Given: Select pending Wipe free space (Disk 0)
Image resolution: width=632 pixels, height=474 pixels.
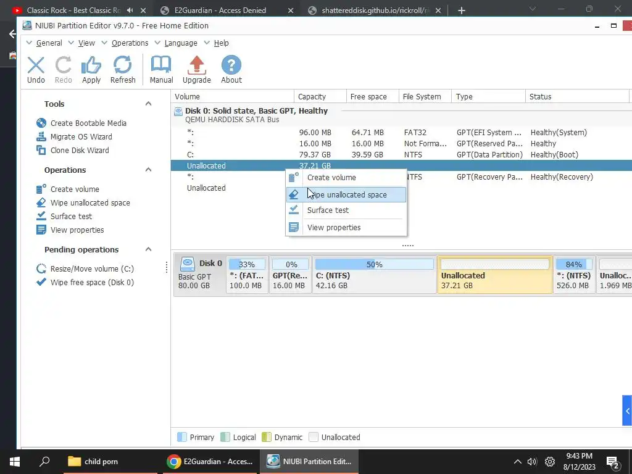Looking at the screenshot, I should pos(85,283).
